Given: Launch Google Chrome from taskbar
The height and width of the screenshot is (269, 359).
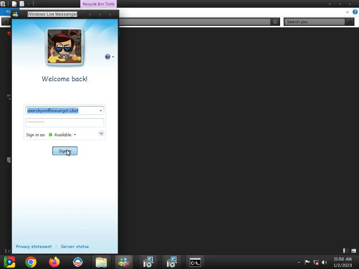Looking at the screenshot, I should [31, 262].
